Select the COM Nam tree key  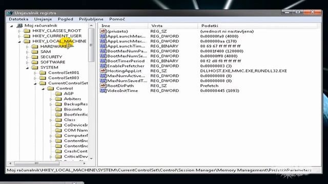click(x=76, y=130)
